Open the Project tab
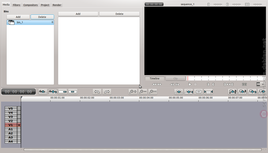 click(45, 5)
